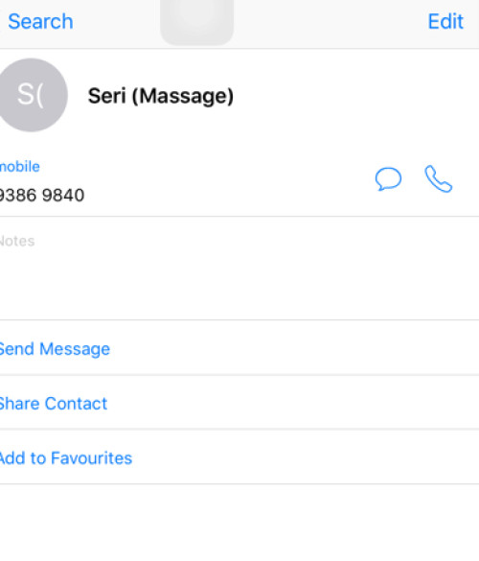Tap the navigation bar beside Edit
479x561 pixels.
pos(331,22)
